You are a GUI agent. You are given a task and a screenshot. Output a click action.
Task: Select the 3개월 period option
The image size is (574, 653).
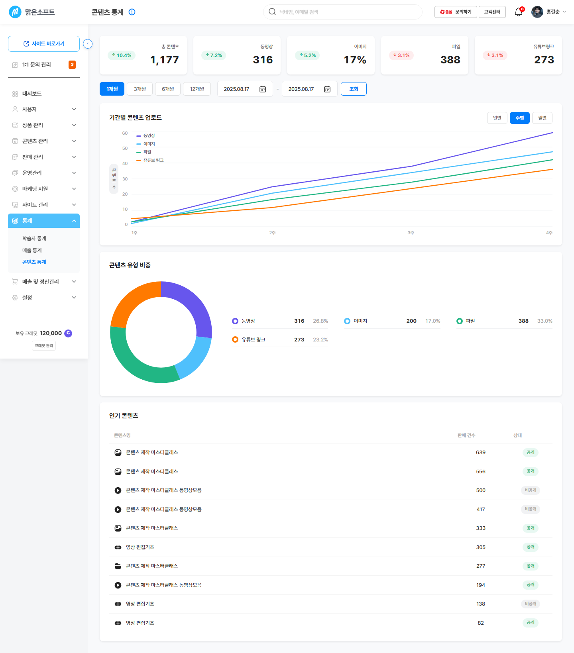[140, 89]
